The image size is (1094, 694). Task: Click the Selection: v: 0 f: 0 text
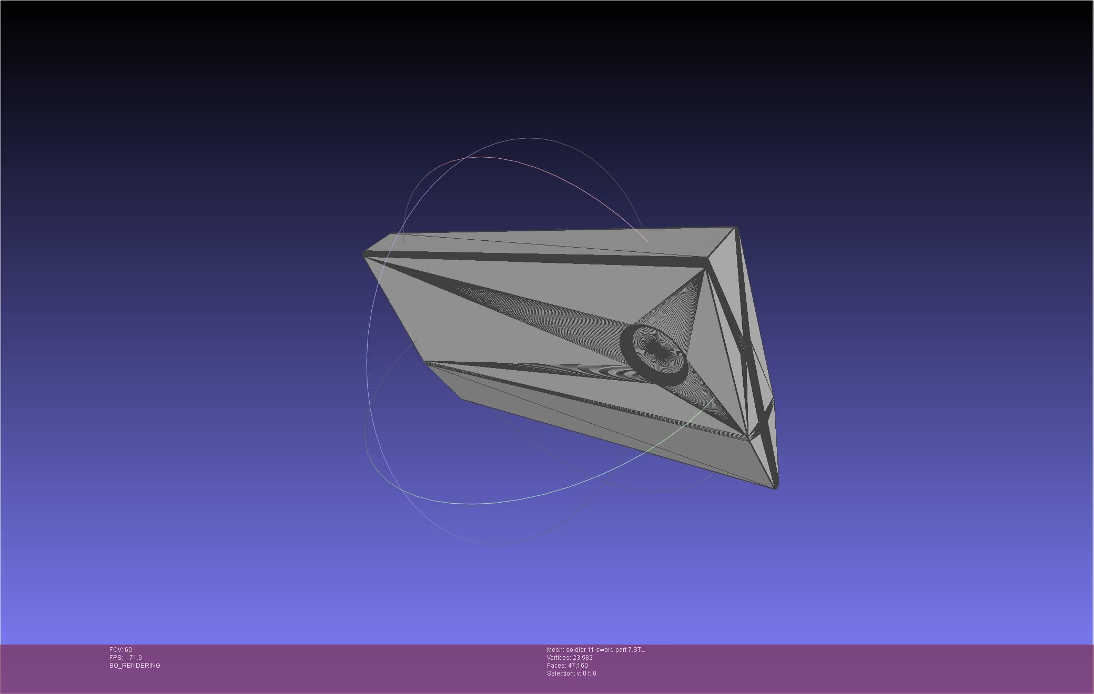point(572,673)
